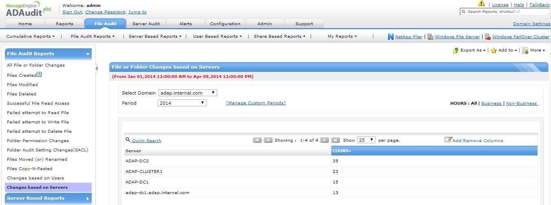The height and width of the screenshot is (205, 551).
Task: Click the Add/Remove Columns edit icon
Action: pos(448,140)
